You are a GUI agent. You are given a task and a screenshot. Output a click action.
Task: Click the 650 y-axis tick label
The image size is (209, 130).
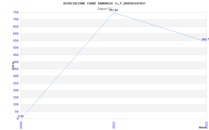(16, 27)
